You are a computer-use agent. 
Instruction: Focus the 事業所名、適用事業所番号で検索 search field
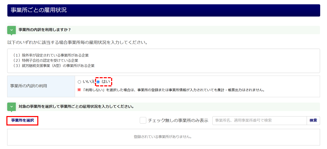[260, 120]
